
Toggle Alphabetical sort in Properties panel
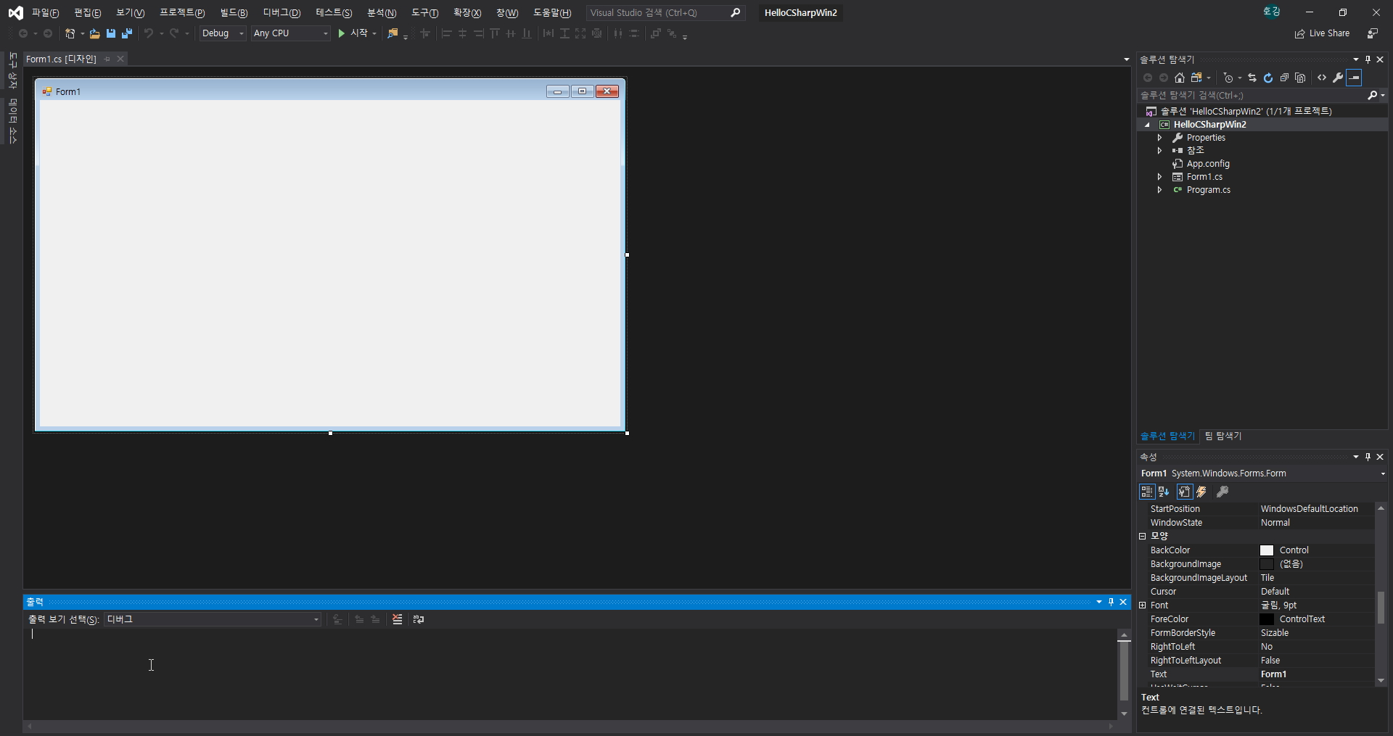pos(1164,492)
